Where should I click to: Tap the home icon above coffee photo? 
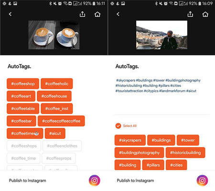[97, 14]
